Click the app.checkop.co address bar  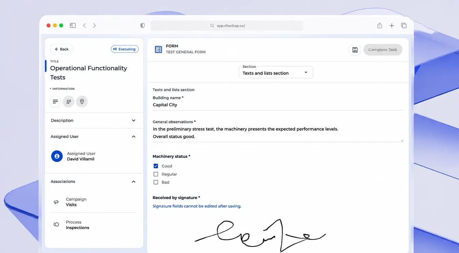[x=226, y=26]
